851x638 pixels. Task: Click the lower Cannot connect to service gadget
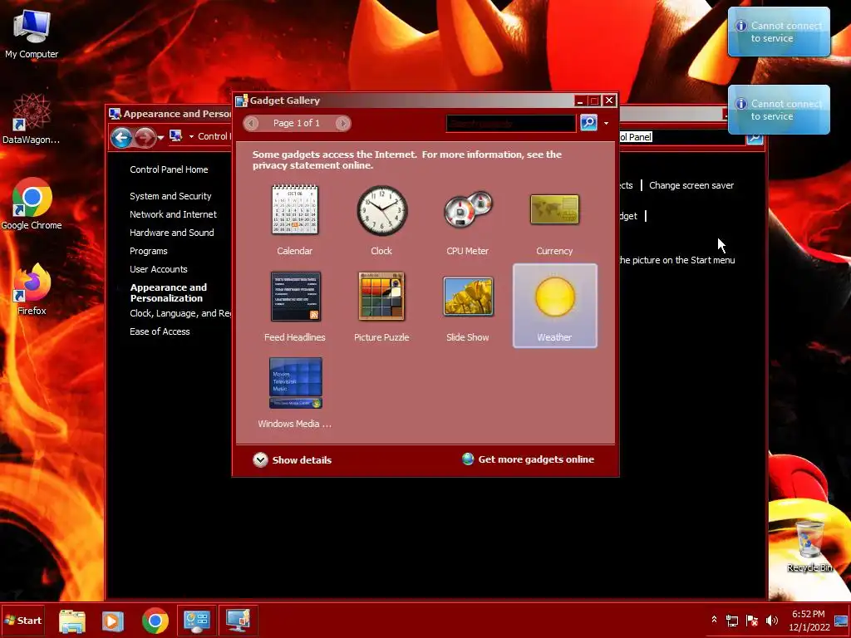[779, 110]
